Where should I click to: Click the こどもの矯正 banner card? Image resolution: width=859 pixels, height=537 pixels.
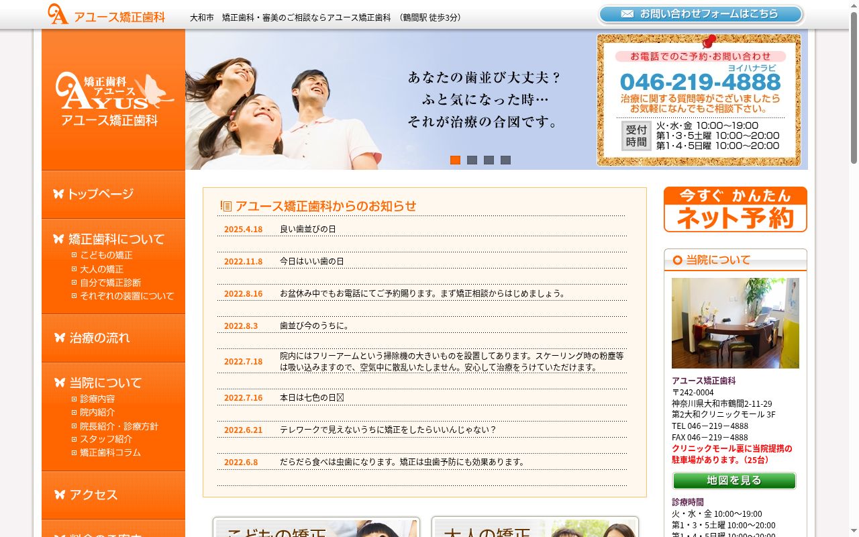pos(316,527)
